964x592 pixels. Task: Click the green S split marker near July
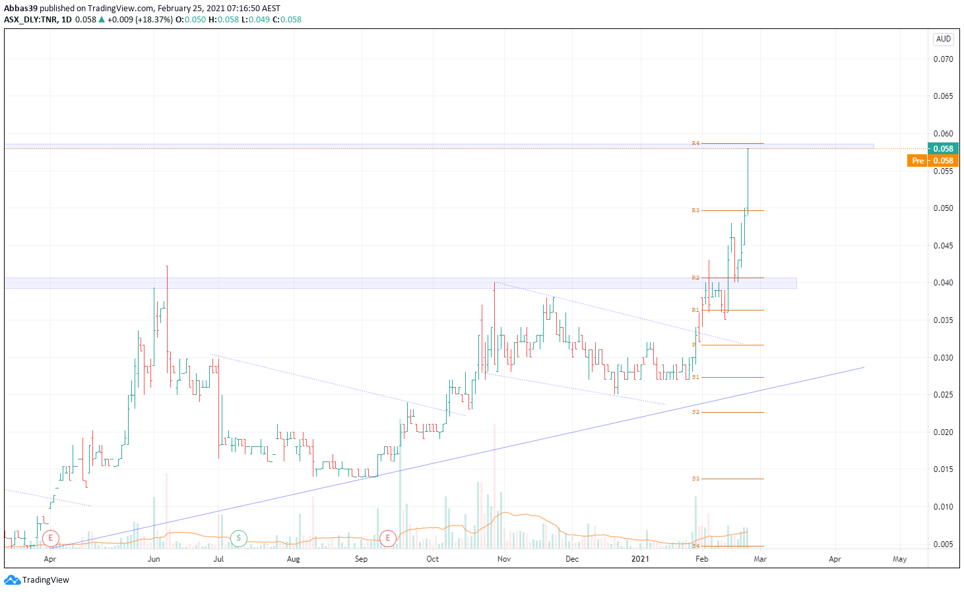[239, 539]
